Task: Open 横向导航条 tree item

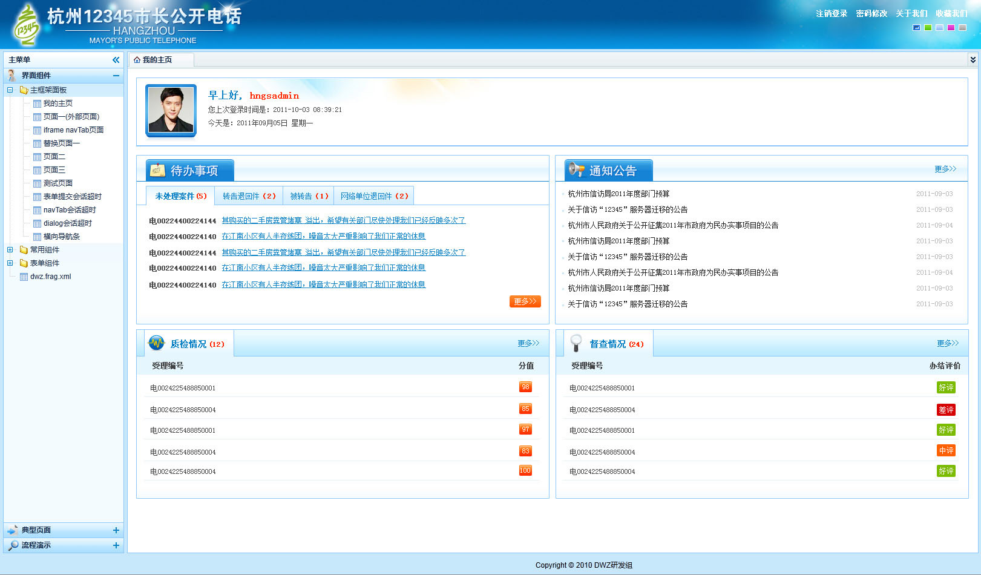Action: coord(61,237)
